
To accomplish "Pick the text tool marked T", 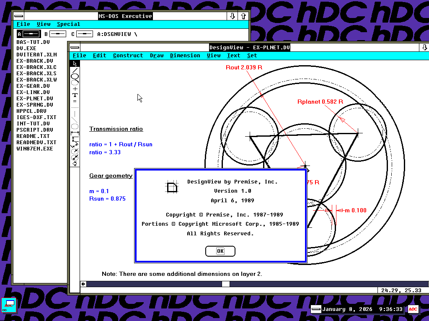I will pyautogui.click(x=75, y=95).
